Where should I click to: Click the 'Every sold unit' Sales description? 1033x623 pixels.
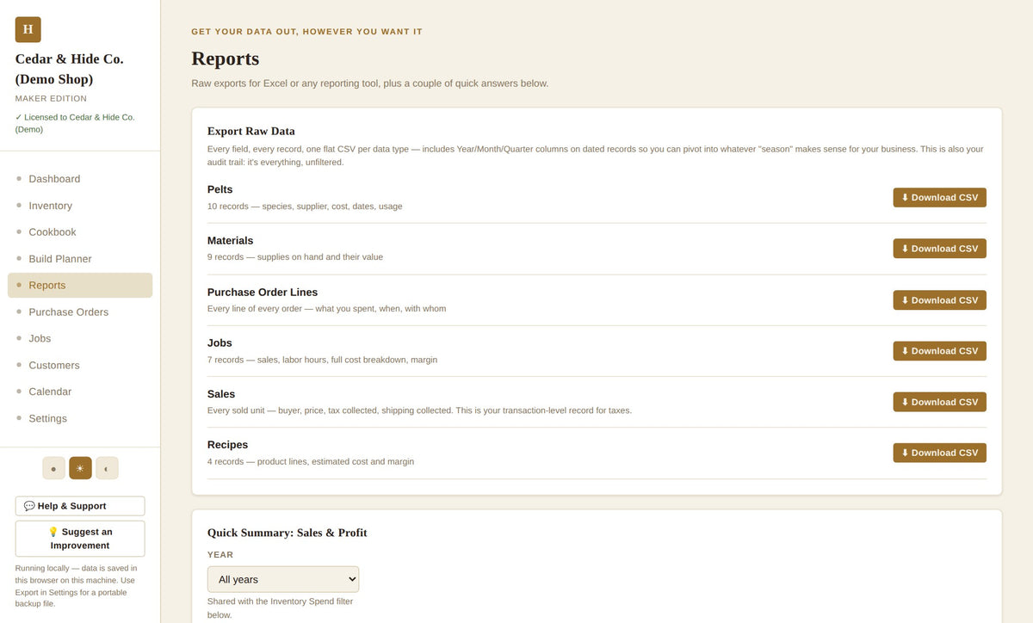(419, 410)
